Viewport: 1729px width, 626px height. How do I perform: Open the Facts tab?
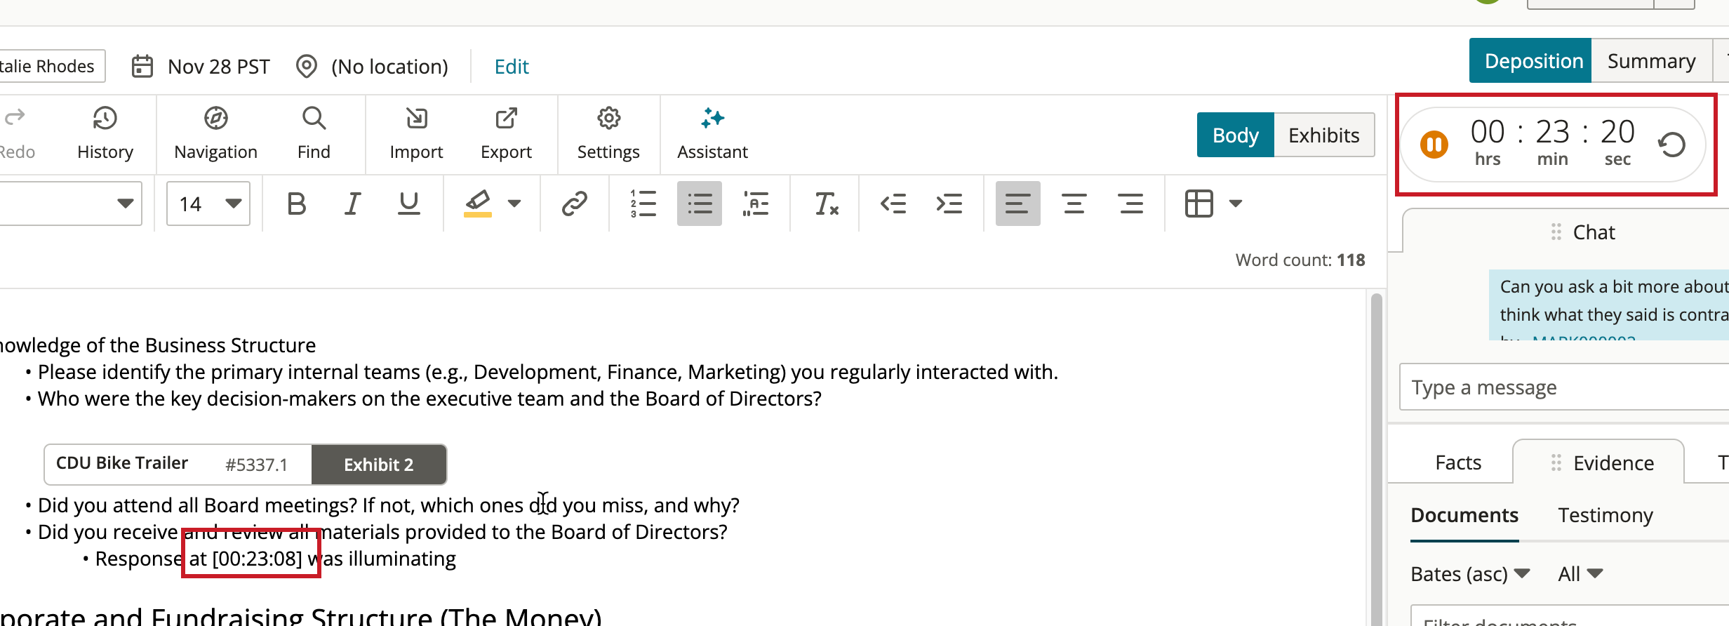point(1458,462)
